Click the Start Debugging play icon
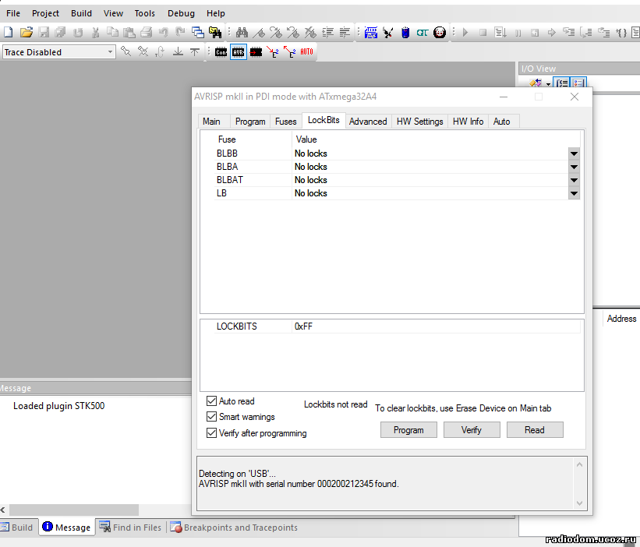The image size is (640, 547). coord(465,32)
